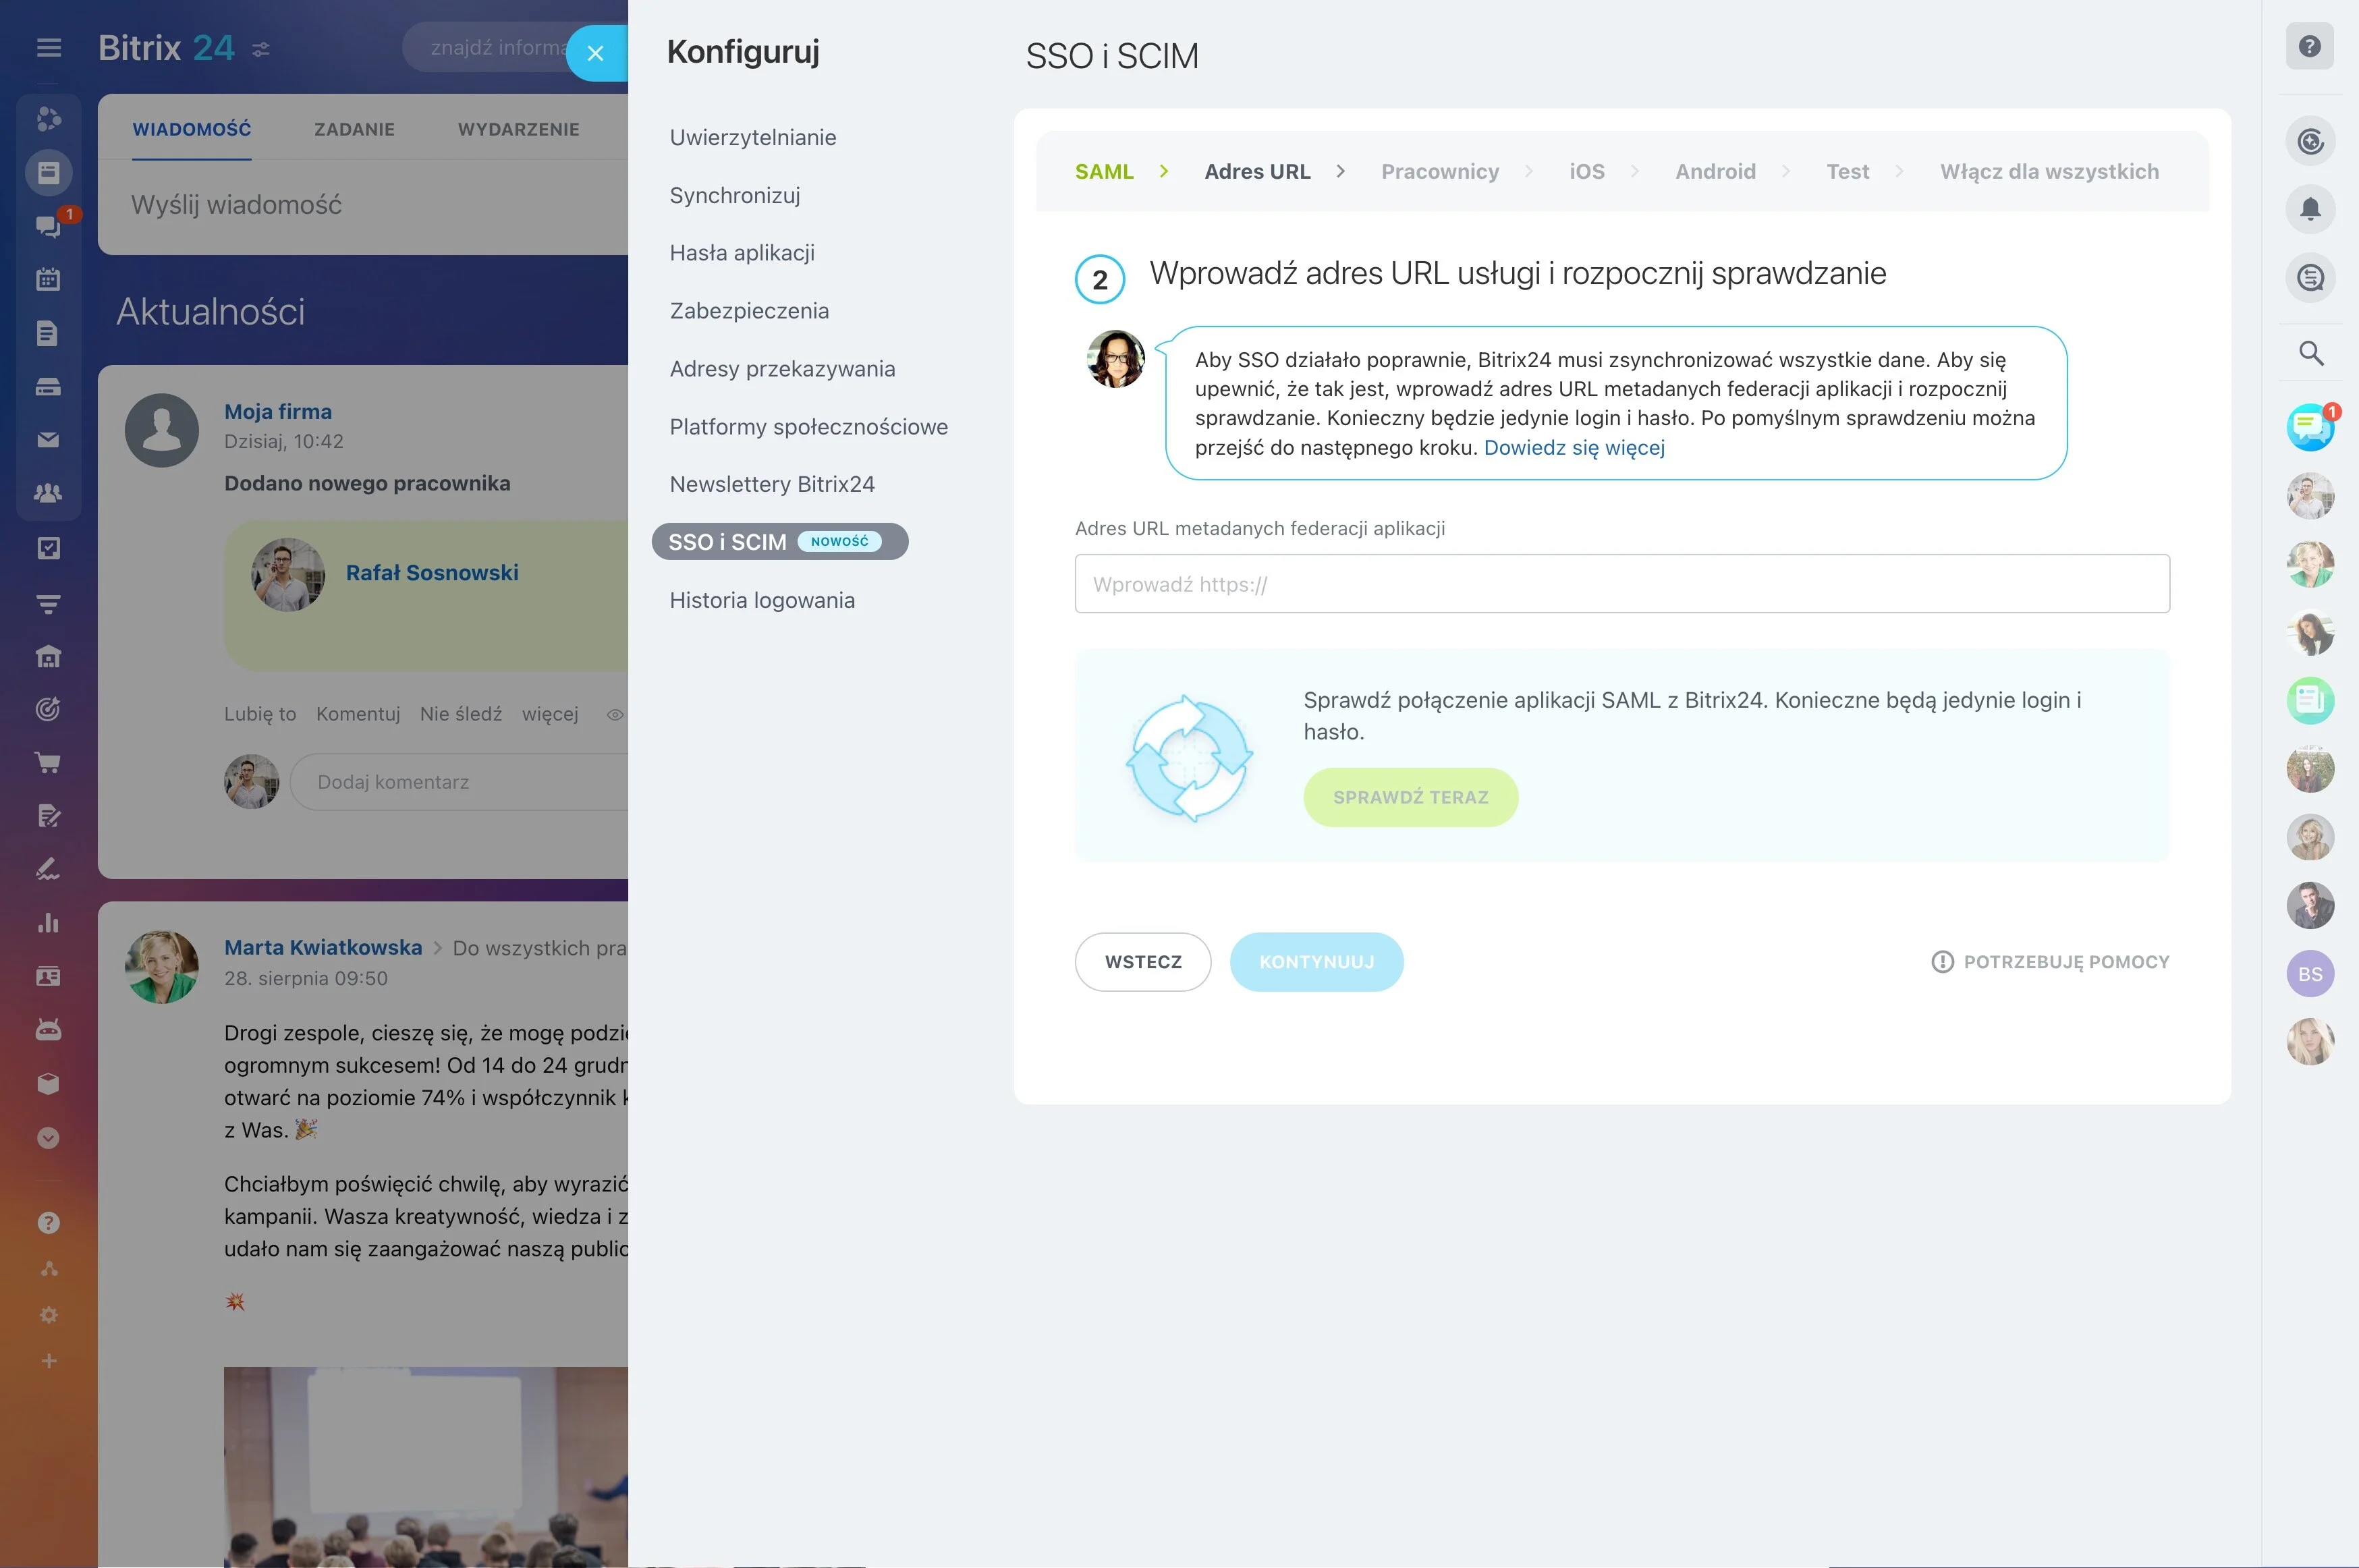Open the e-signature pen icon in left sidebar
The height and width of the screenshot is (1568, 2359).
[x=48, y=870]
